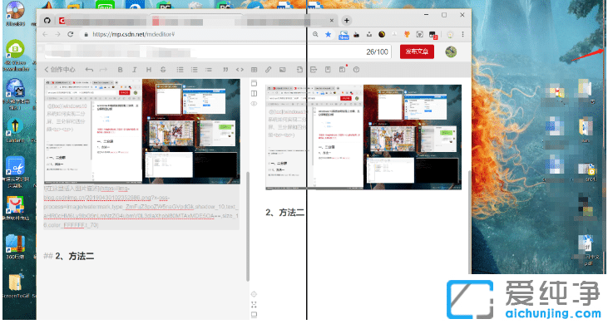Click the red 发布文章 publish button
Image resolution: width=608 pixels, height=324 pixels.
coord(417,52)
